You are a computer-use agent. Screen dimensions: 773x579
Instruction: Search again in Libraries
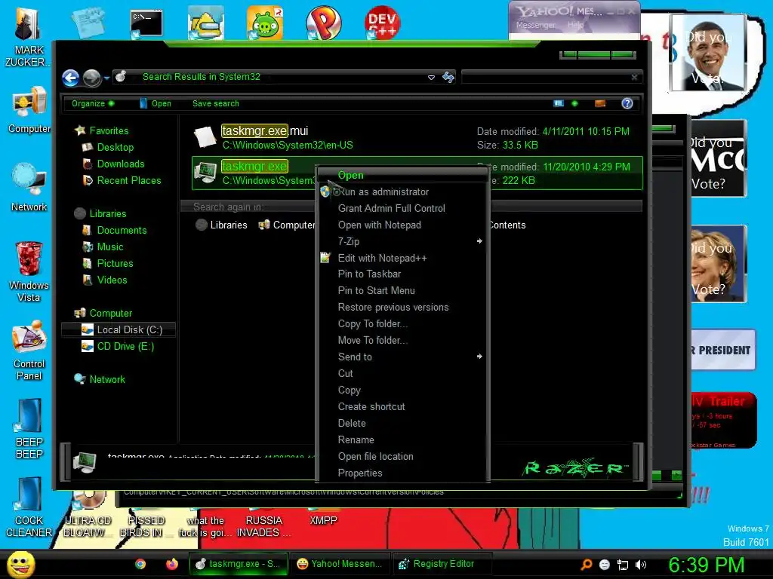coord(221,225)
